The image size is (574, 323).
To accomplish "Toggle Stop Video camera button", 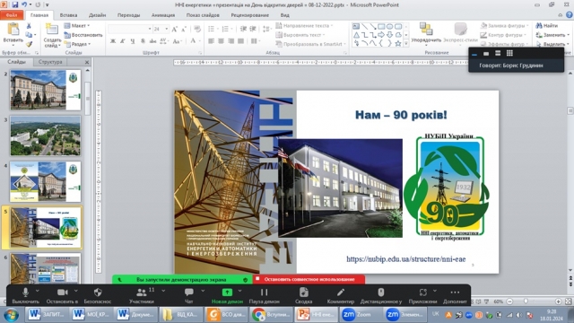I will coord(62,295).
